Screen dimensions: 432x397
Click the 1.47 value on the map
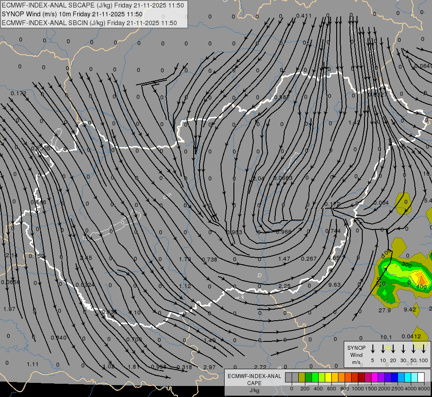click(284, 258)
